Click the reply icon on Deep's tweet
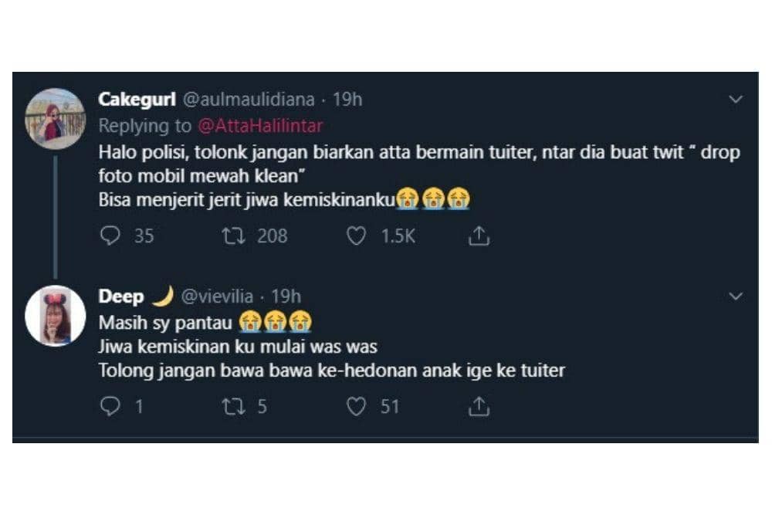Screen dimensions: 772x515 (109, 405)
